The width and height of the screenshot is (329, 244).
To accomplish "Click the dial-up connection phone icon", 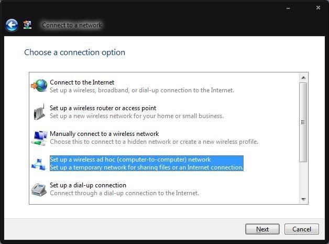I will coord(39,189).
